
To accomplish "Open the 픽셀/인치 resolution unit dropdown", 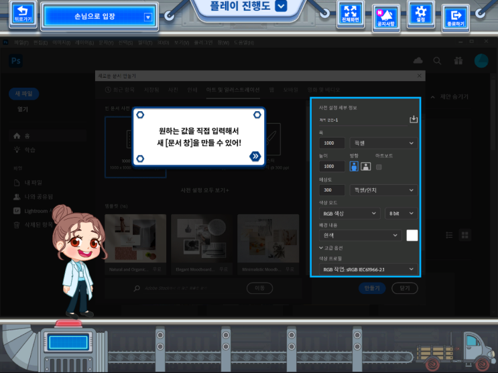I will pos(383,190).
